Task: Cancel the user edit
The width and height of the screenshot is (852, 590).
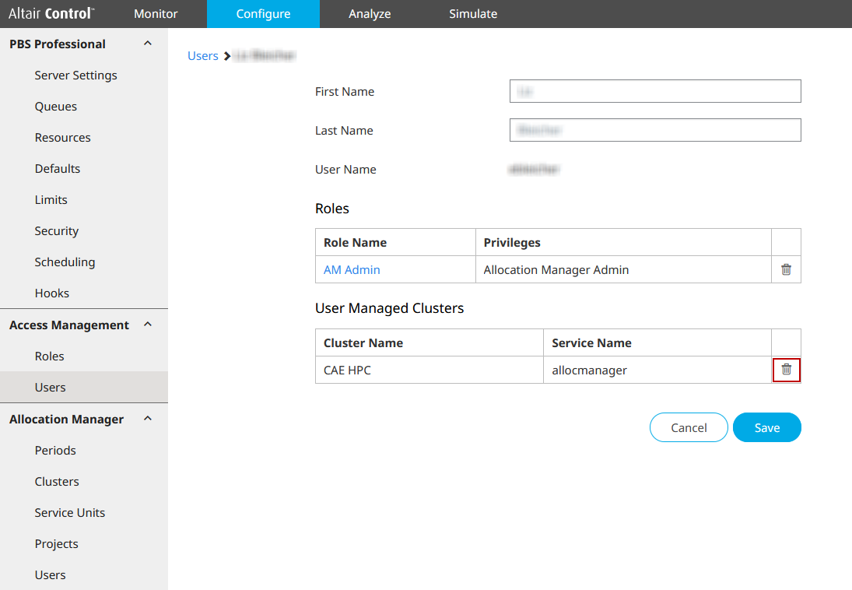Action: (689, 427)
